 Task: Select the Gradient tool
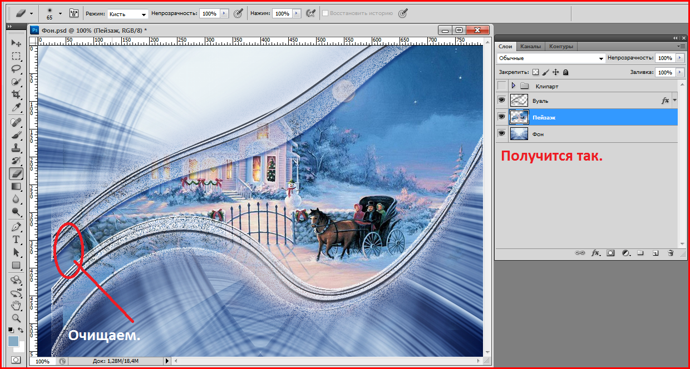(x=17, y=186)
